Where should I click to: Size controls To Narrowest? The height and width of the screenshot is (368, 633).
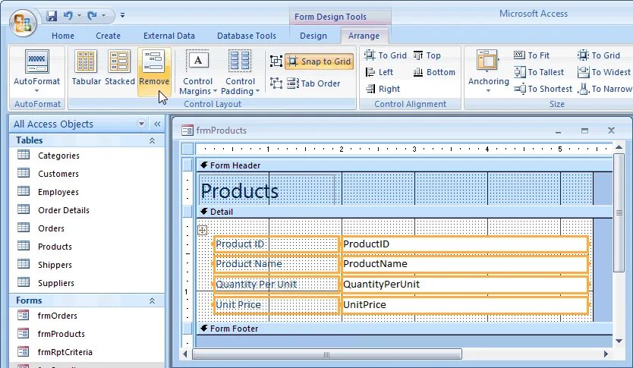tap(605, 89)
